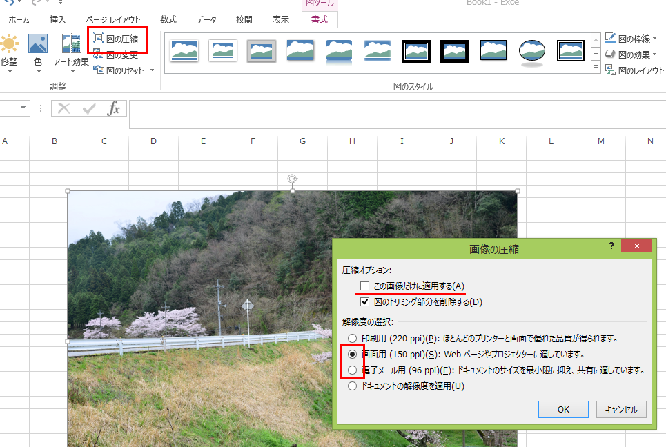The width and height of the screenshot is (666, 447).
Task: Click the top-left resize handle of the picture
Action: 68,191
